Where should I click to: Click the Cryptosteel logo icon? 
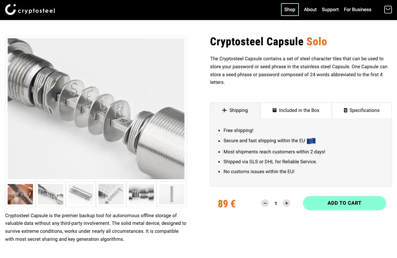[x=10, y=10]
